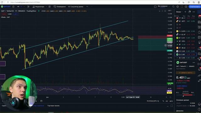Image resolution: width=201 pixels, height=113 pixels.
Task: Open the news panel icon in right sidebar
Action: coord(199,22)
